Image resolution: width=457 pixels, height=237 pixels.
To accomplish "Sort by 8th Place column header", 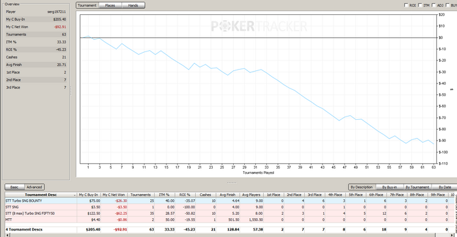I will click(417, 195).
